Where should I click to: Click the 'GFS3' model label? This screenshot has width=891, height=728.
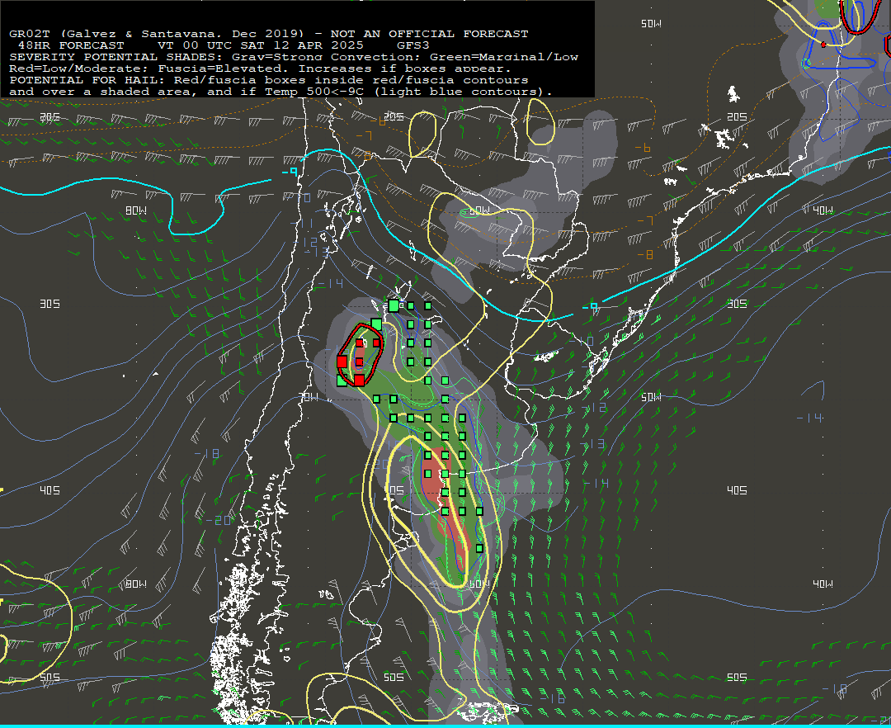413,45
